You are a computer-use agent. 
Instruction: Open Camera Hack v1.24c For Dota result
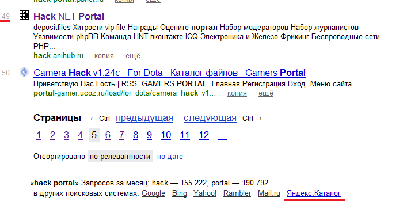coord(169,73)
